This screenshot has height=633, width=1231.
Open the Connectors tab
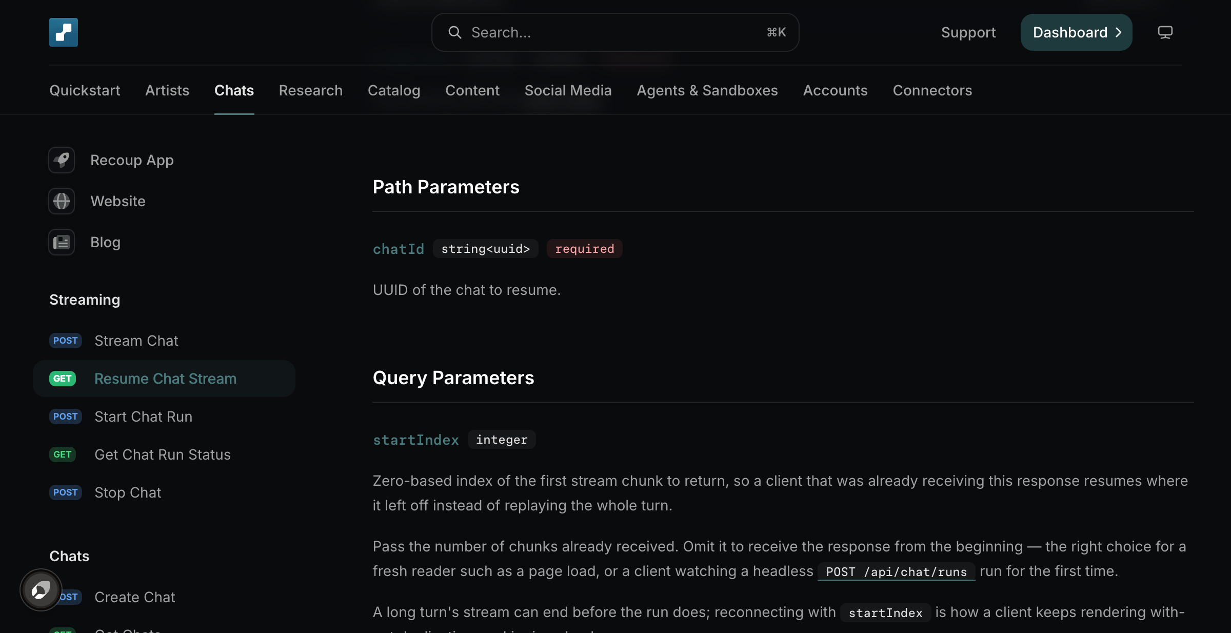[x=932, y=90]
